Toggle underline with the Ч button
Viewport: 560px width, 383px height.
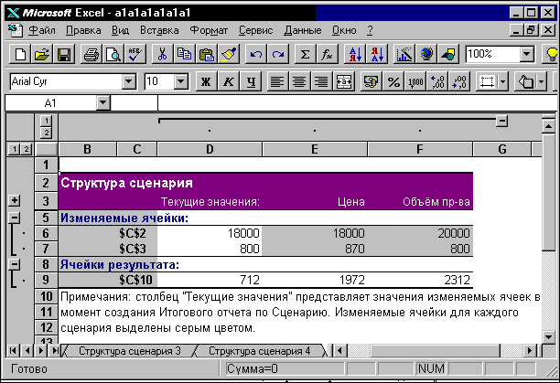click(251, 82)
